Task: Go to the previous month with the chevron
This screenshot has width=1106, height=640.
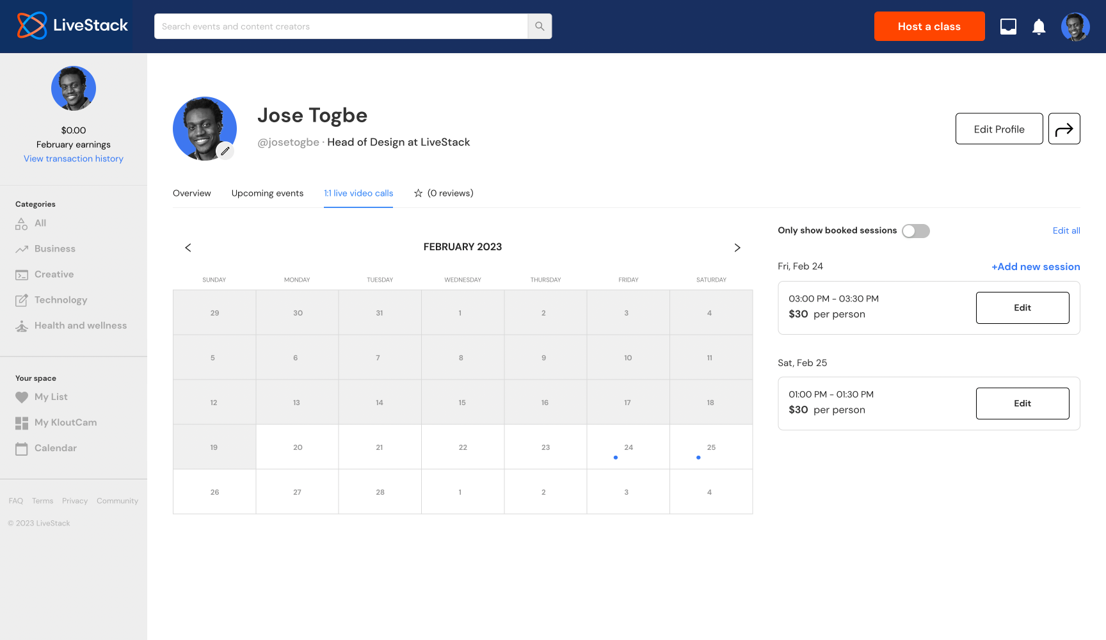Action: 188,248
